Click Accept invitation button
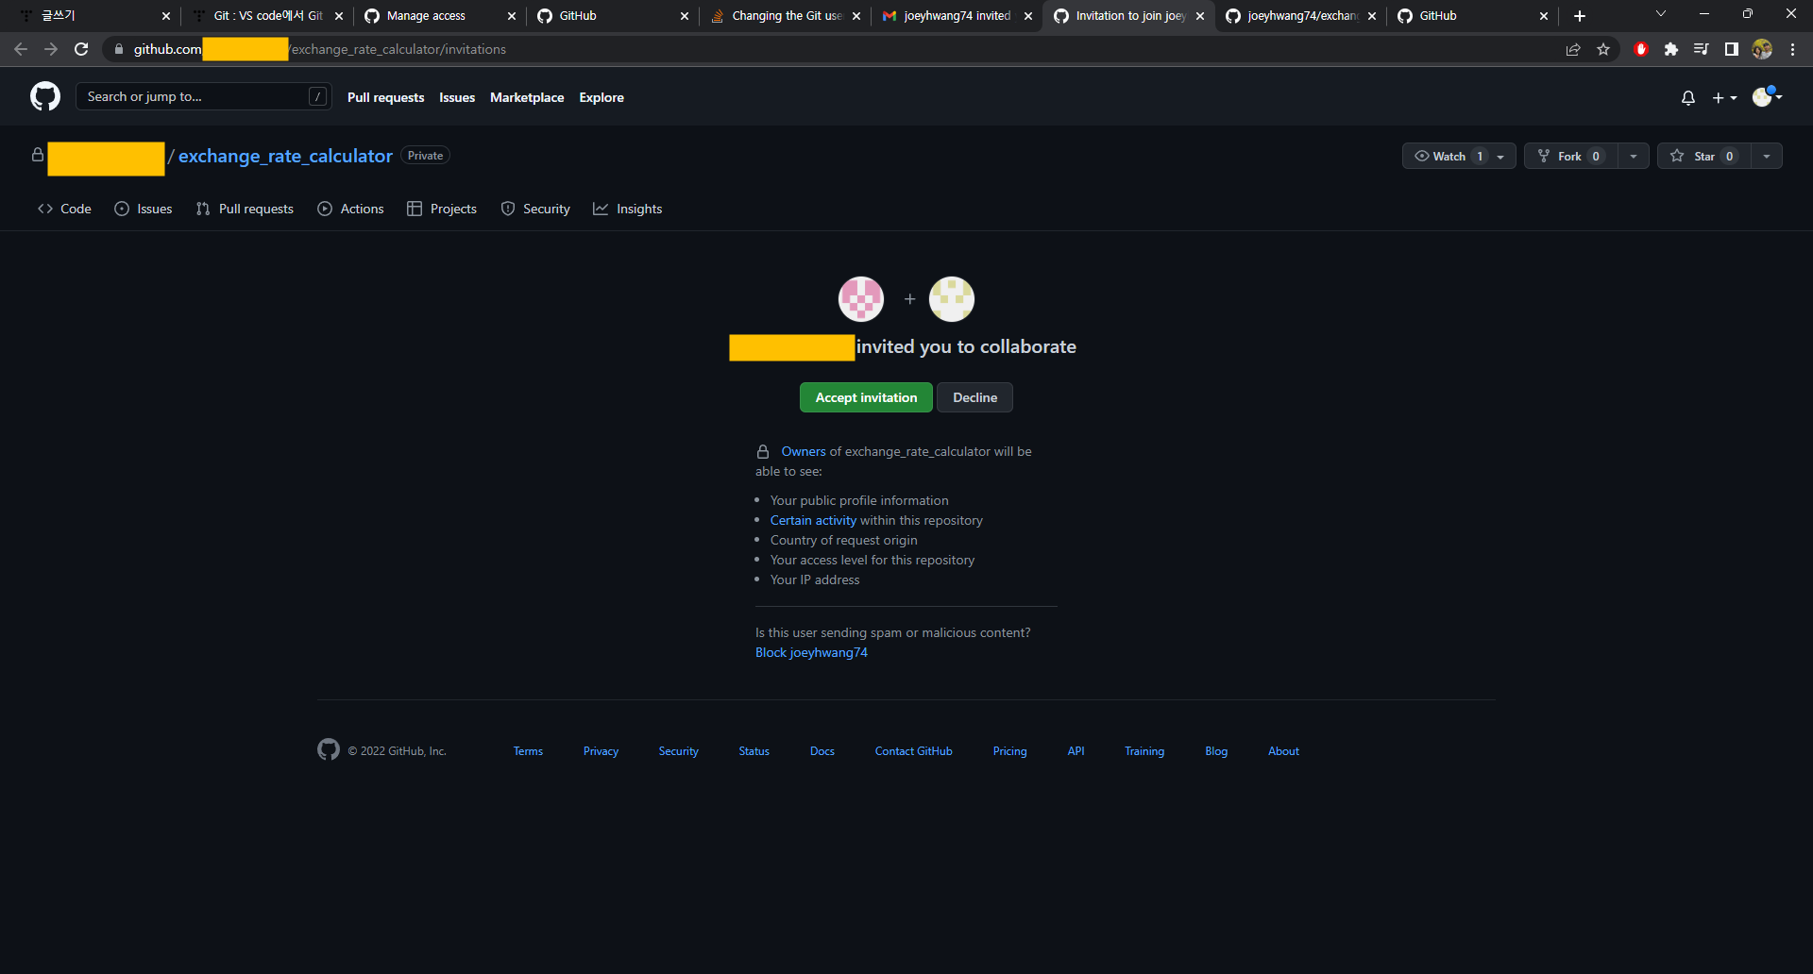 [866, 397]
